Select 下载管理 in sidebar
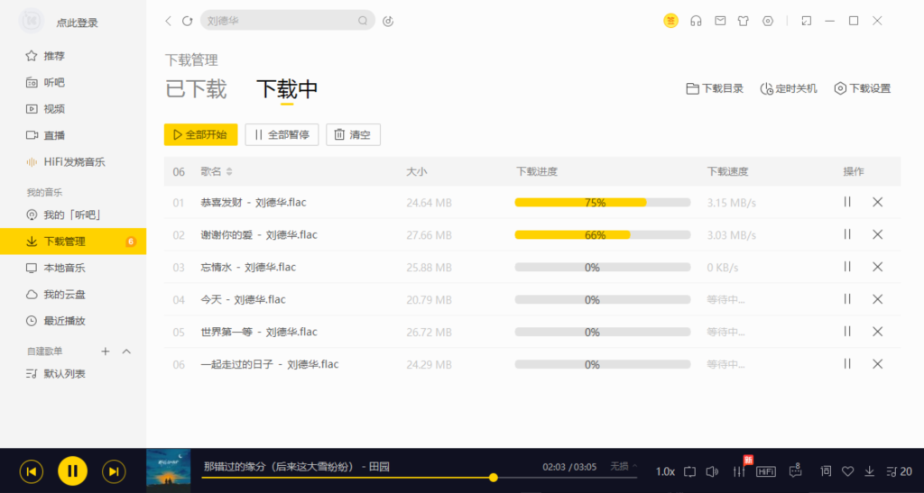924x493 pixels. [x=73, y=242]
